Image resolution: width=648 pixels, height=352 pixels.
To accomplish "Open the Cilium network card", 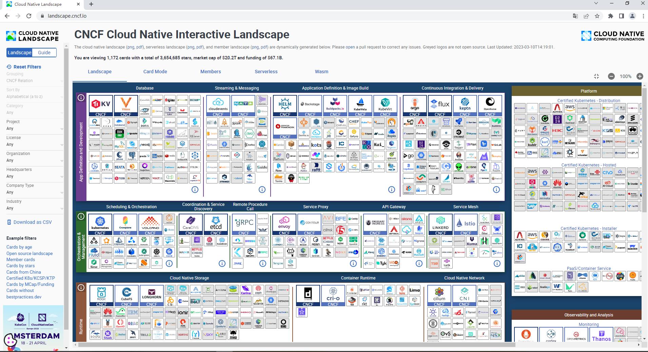I will point(439,296).
